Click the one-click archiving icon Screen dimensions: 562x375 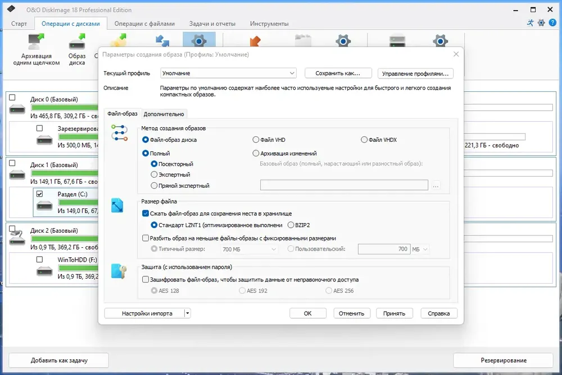[36, 41]
